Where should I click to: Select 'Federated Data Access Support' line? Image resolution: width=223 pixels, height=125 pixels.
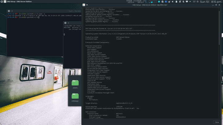(x=99, y=89)
